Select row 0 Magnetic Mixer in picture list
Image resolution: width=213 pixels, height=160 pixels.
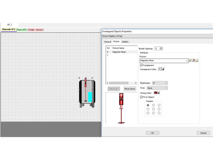pos(122,52)
